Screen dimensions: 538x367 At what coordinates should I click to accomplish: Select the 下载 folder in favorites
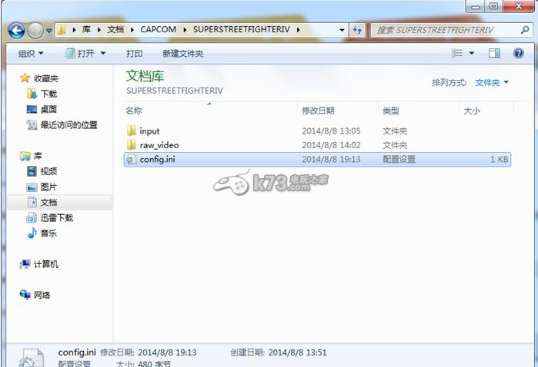click(48, 94)
